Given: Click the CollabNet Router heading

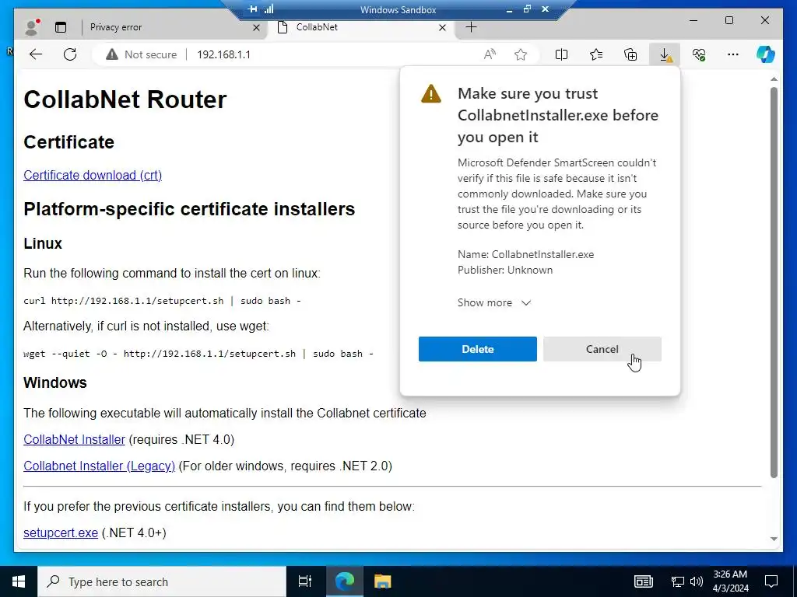Looking at the screenshot, I should pos(125,99).
